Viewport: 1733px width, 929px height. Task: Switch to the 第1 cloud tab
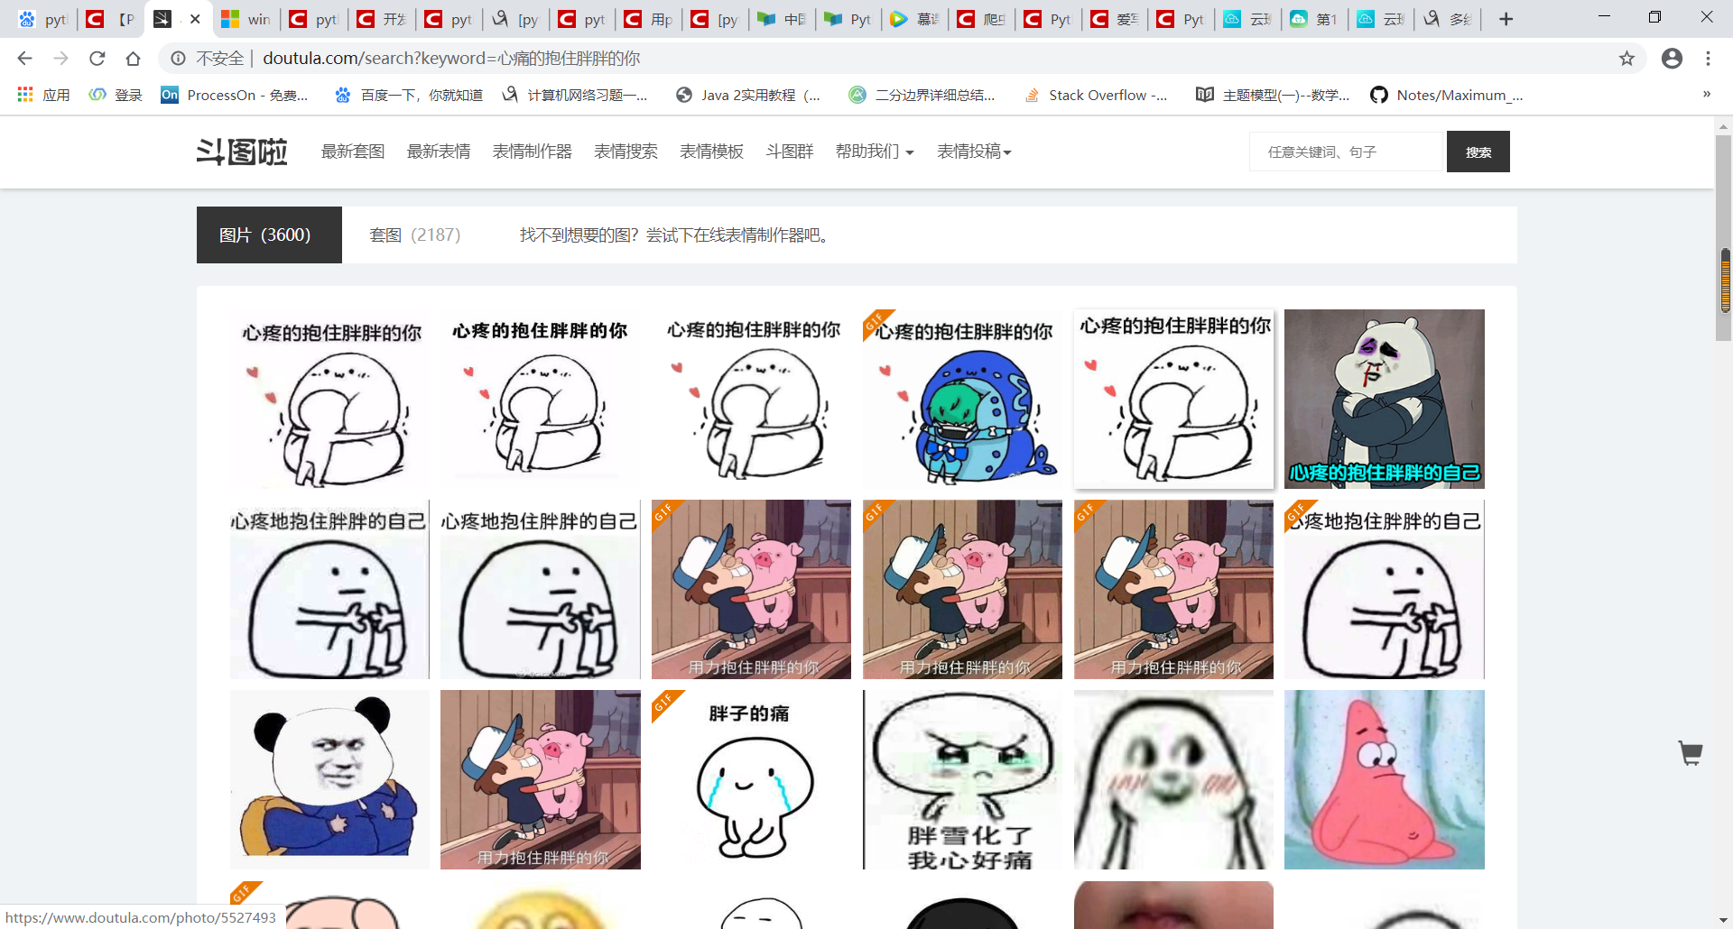pos(1314,19)
